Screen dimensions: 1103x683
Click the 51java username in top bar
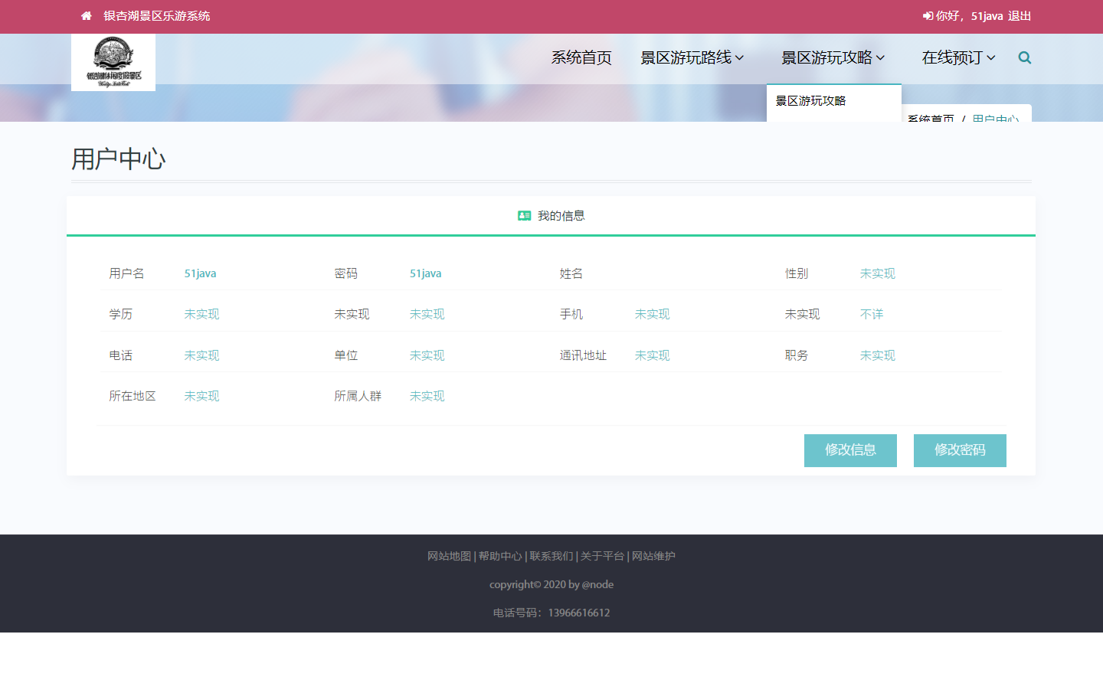tap(987, 16)
